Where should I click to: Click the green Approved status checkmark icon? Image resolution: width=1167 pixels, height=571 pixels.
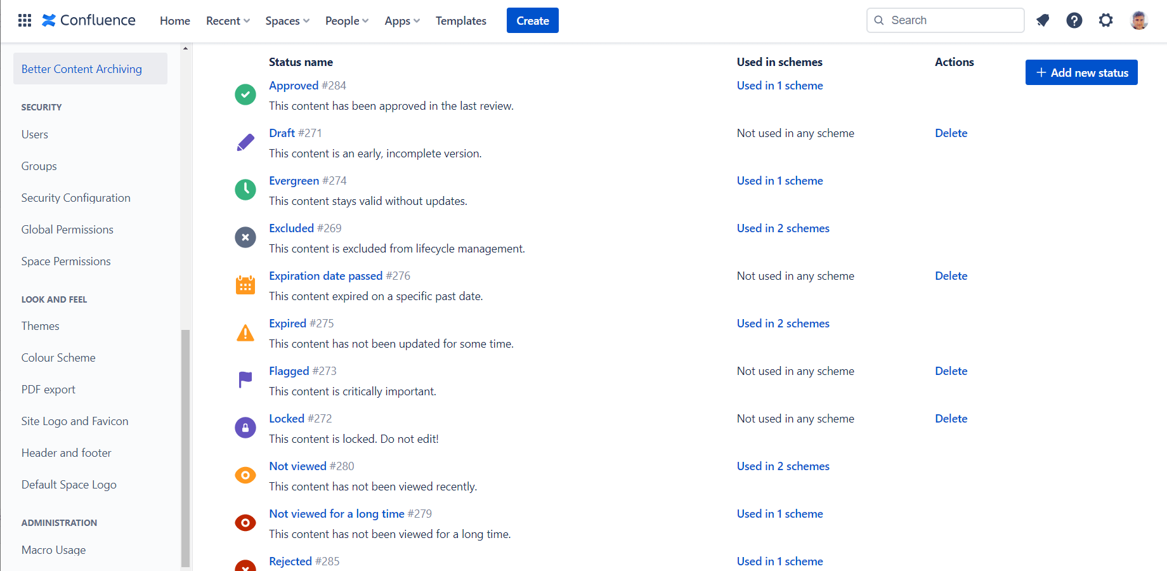point(245,95)
